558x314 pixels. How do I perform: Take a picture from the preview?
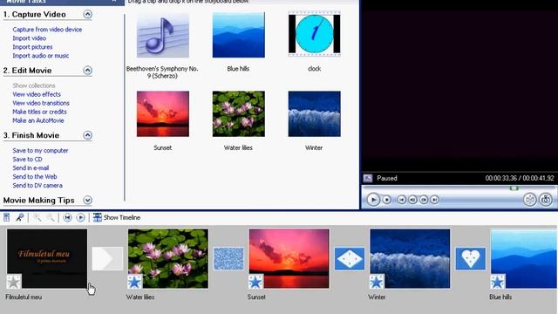click(x=546, y=200)
